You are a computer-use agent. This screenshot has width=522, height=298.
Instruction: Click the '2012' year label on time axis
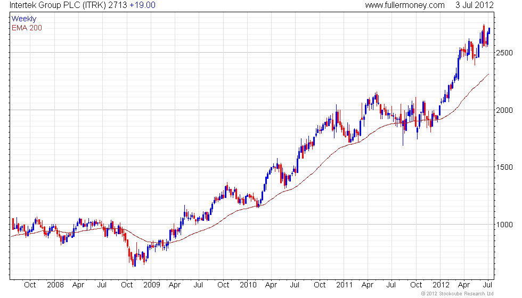coord(441,285)
